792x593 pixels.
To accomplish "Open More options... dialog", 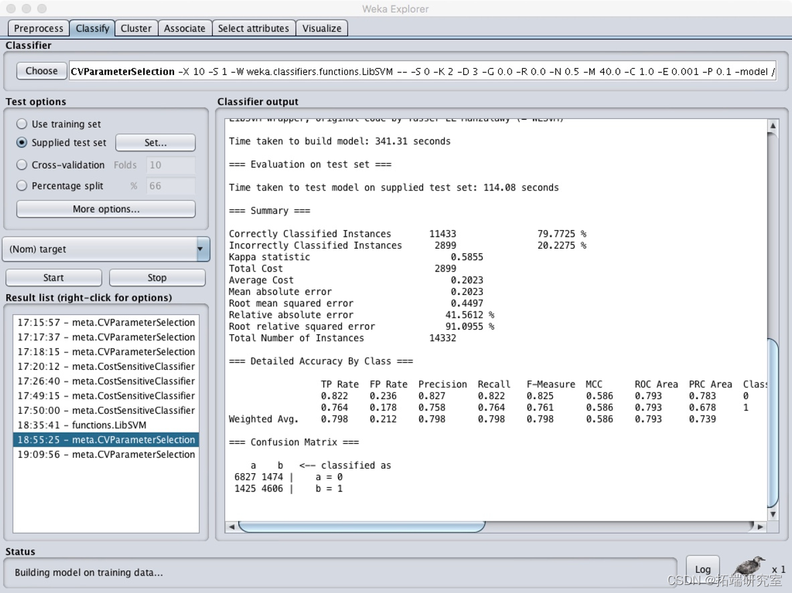I will click(106, 209).
